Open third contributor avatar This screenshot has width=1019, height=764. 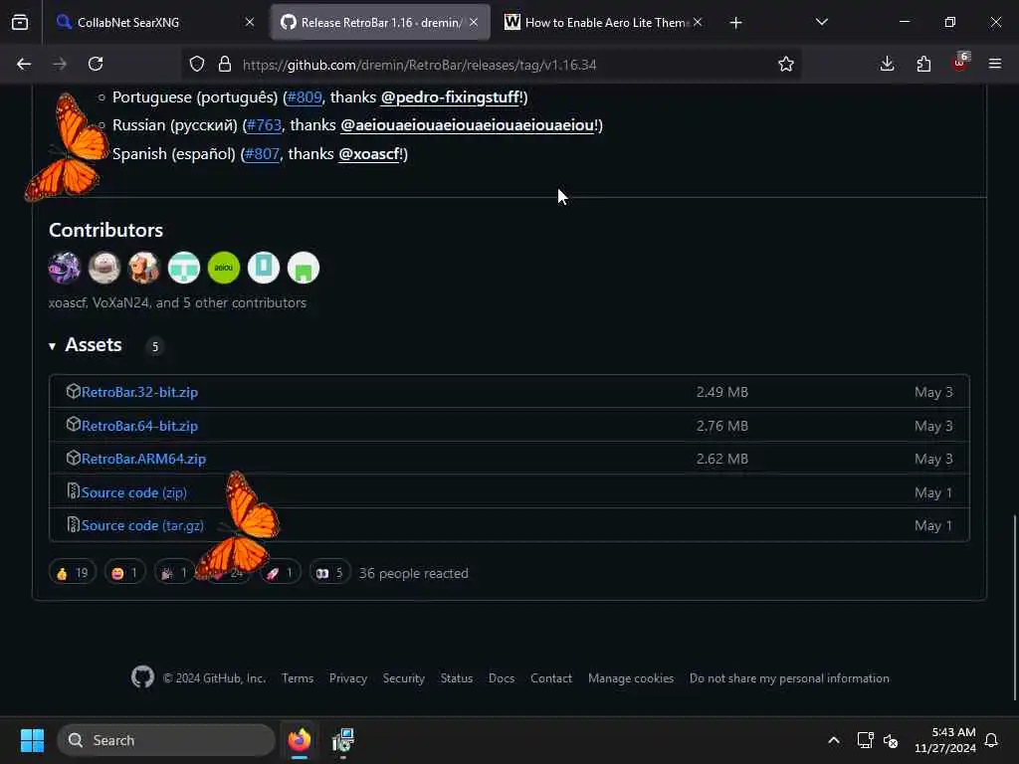coord(144,268)
